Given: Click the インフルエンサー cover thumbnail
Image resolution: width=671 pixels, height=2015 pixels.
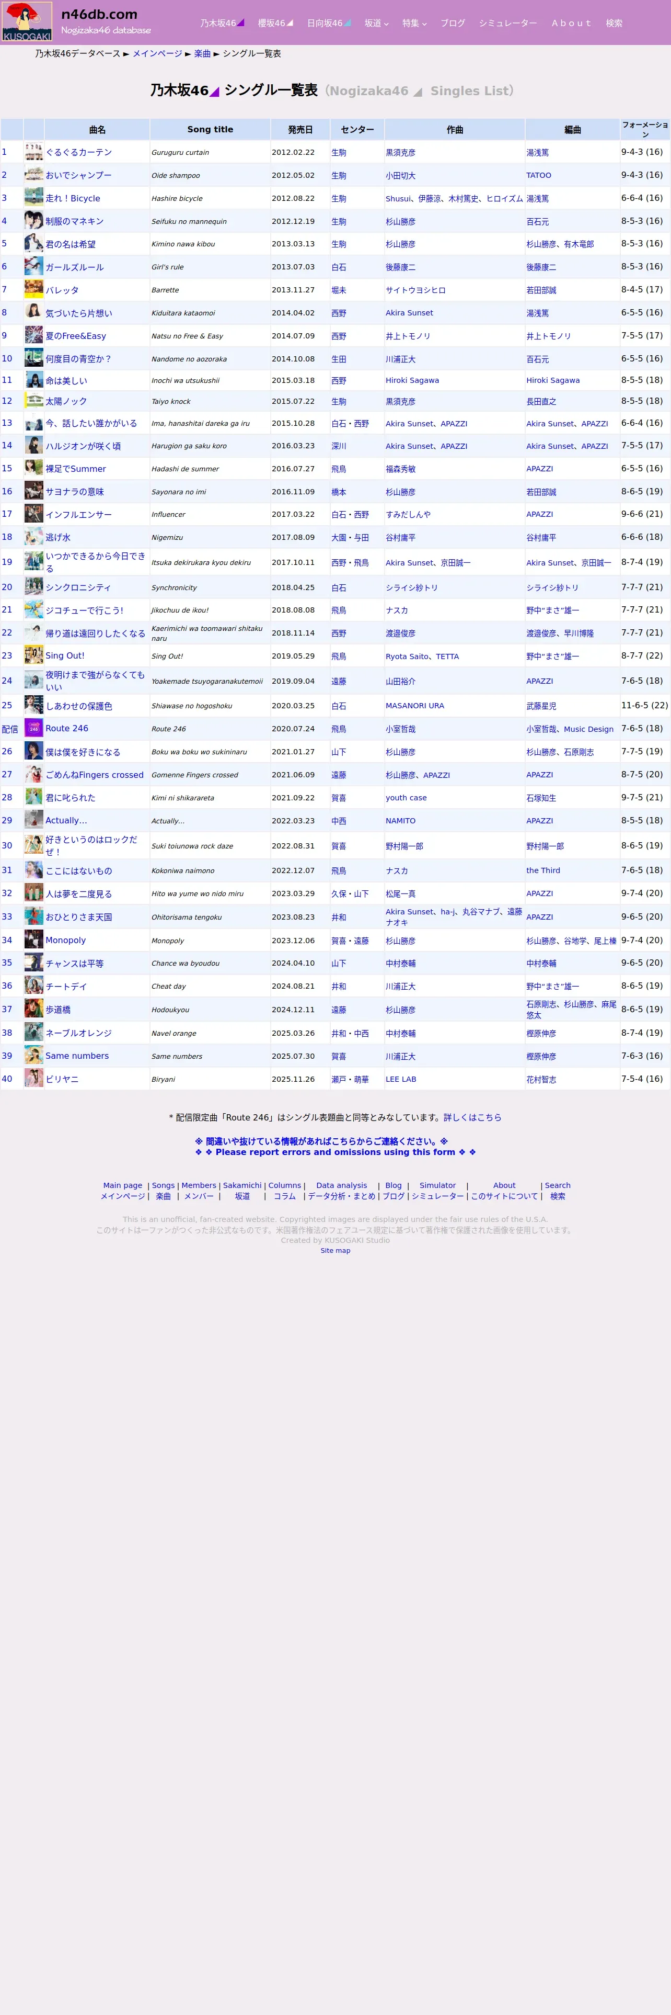Looking at the screenshot, I should 33,514.
